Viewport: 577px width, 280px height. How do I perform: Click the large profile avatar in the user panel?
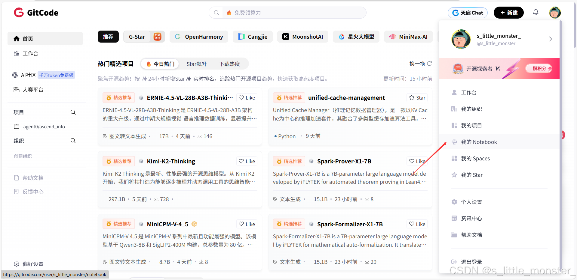point(461,39)
